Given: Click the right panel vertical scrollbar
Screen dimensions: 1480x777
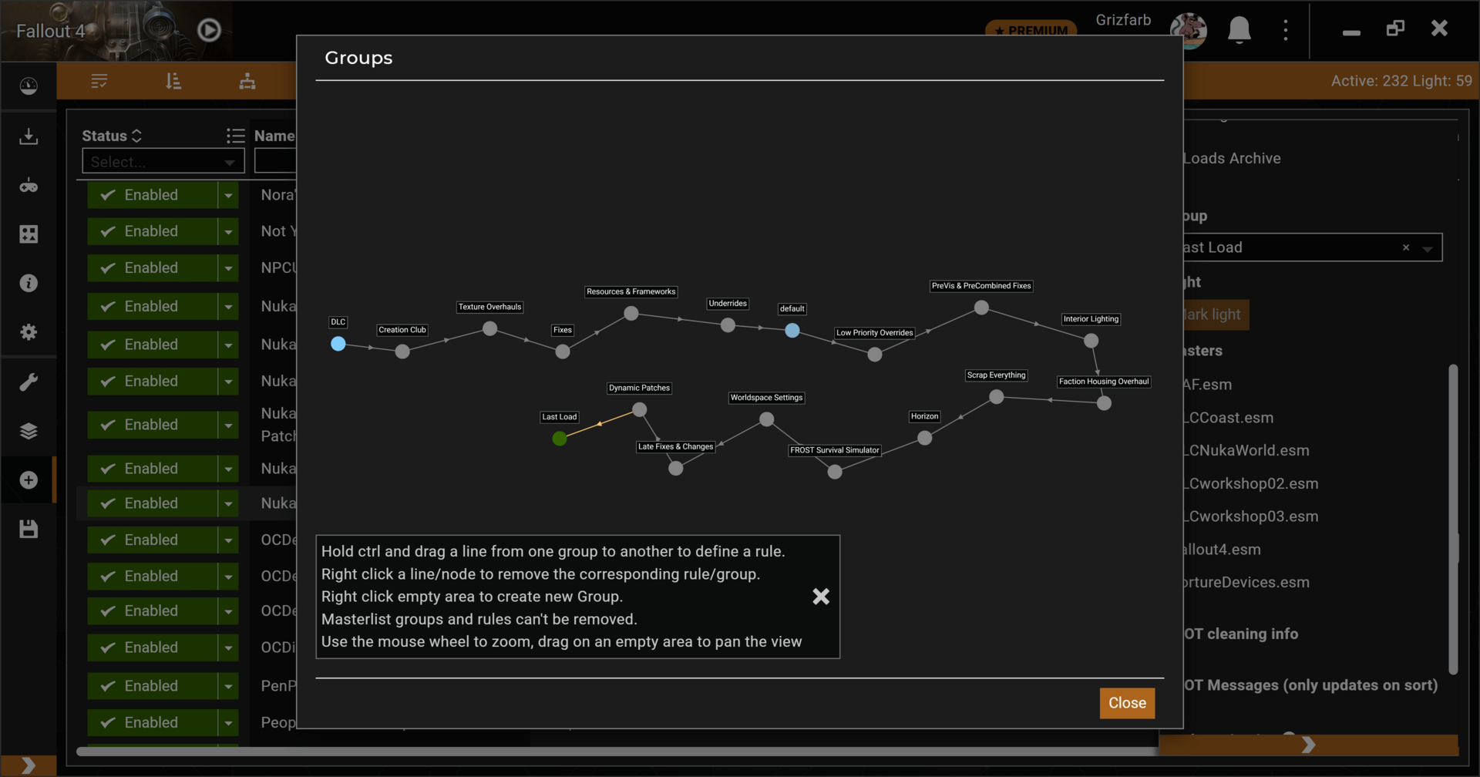Looking at the screenshot, I should tap(1453, 520).
